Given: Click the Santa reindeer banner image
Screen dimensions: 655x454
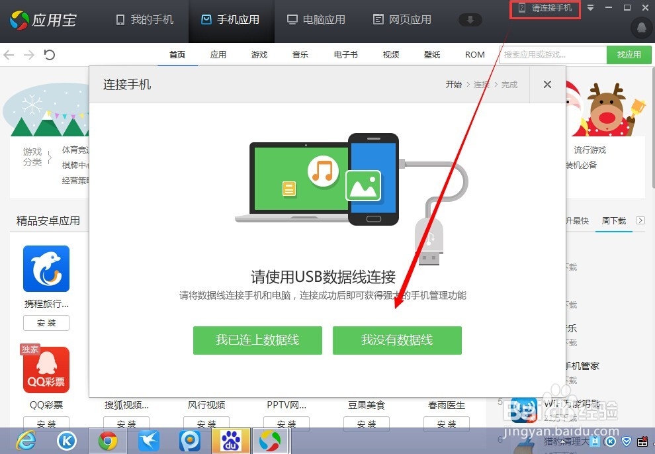Looking at the screenshot, I should tap(605, 108).
